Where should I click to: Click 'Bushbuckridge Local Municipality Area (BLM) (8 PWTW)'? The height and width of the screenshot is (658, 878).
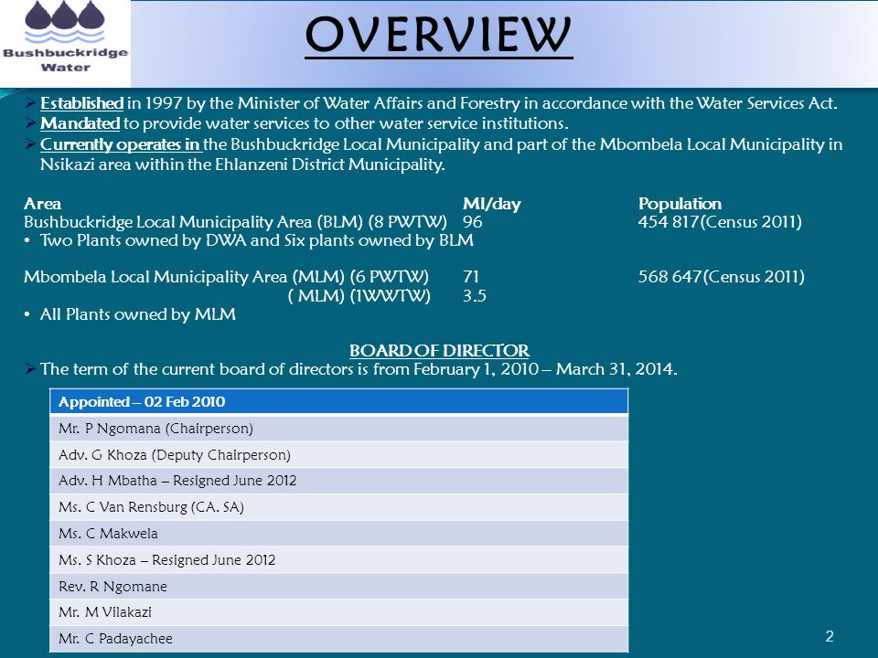pos(235,222)
